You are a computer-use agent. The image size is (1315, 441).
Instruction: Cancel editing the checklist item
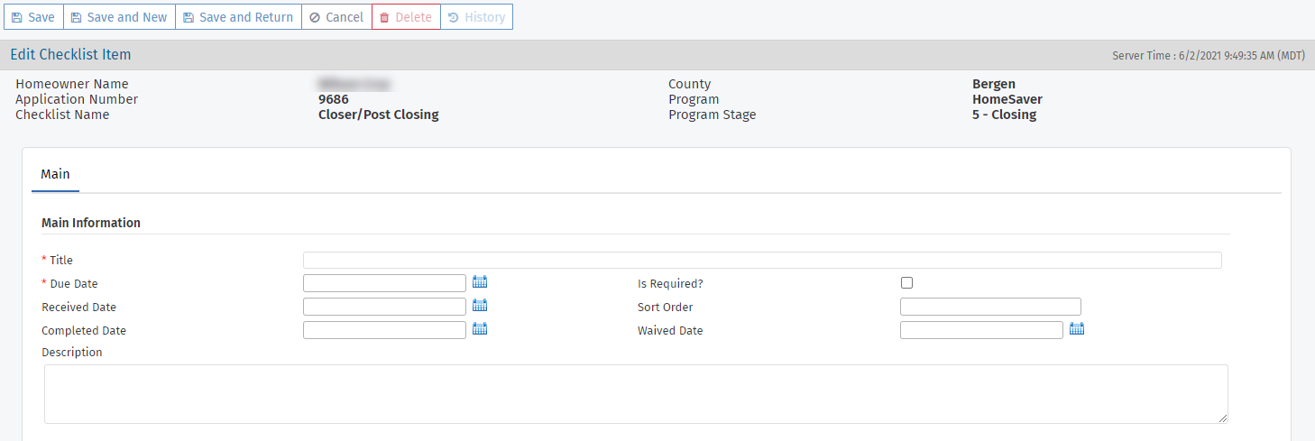point(336,17)
